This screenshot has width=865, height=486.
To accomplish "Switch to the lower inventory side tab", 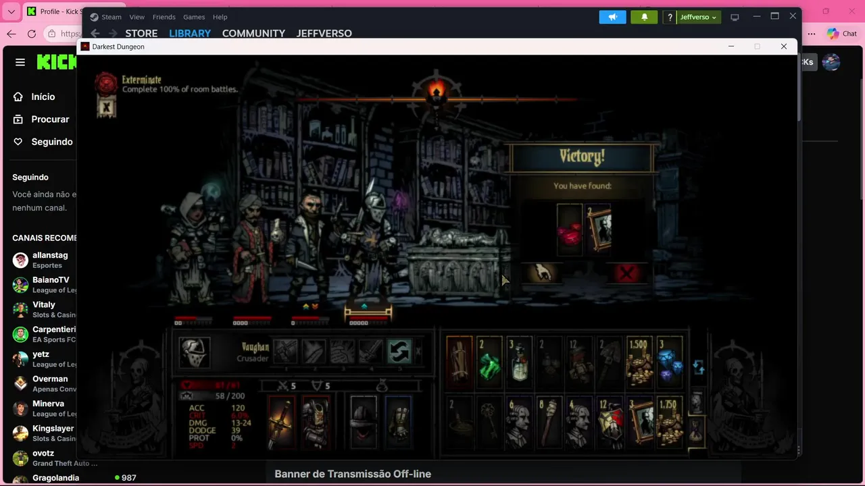I will click(696, 431).
